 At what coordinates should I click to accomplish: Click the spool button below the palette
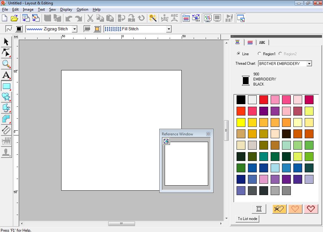(x=259, y=209)
